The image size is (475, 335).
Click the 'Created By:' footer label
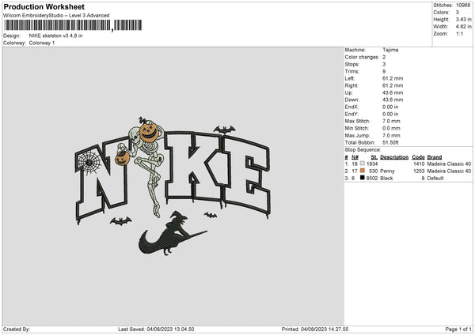point(17,329)
